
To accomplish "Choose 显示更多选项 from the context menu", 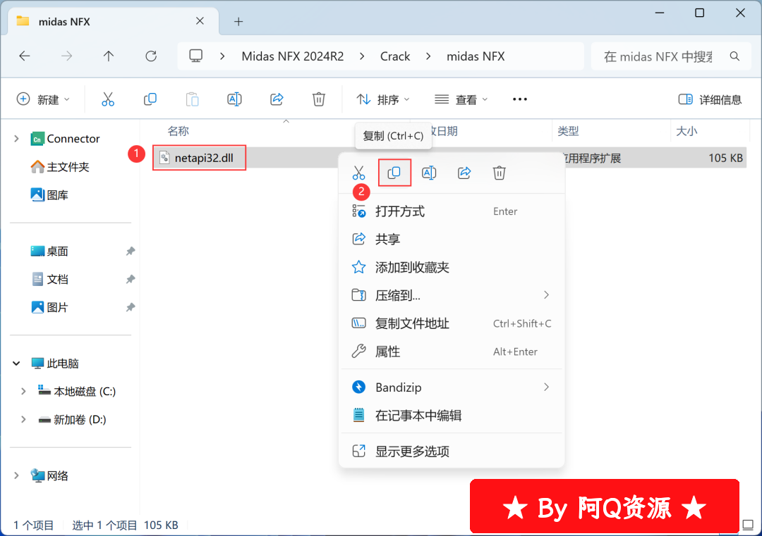I will pos(452,451).
